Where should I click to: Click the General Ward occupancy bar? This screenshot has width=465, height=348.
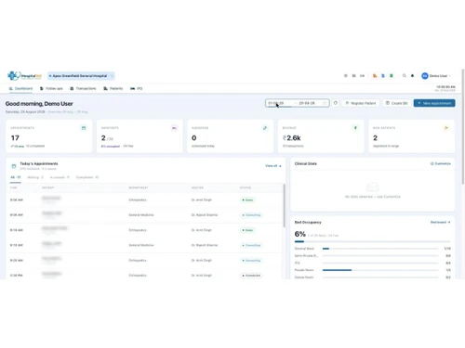click(x=380, y=249)
